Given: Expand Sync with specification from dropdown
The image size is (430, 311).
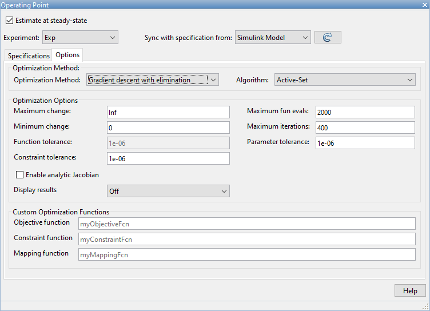Looking at the screenshot, I should point(273,38).
